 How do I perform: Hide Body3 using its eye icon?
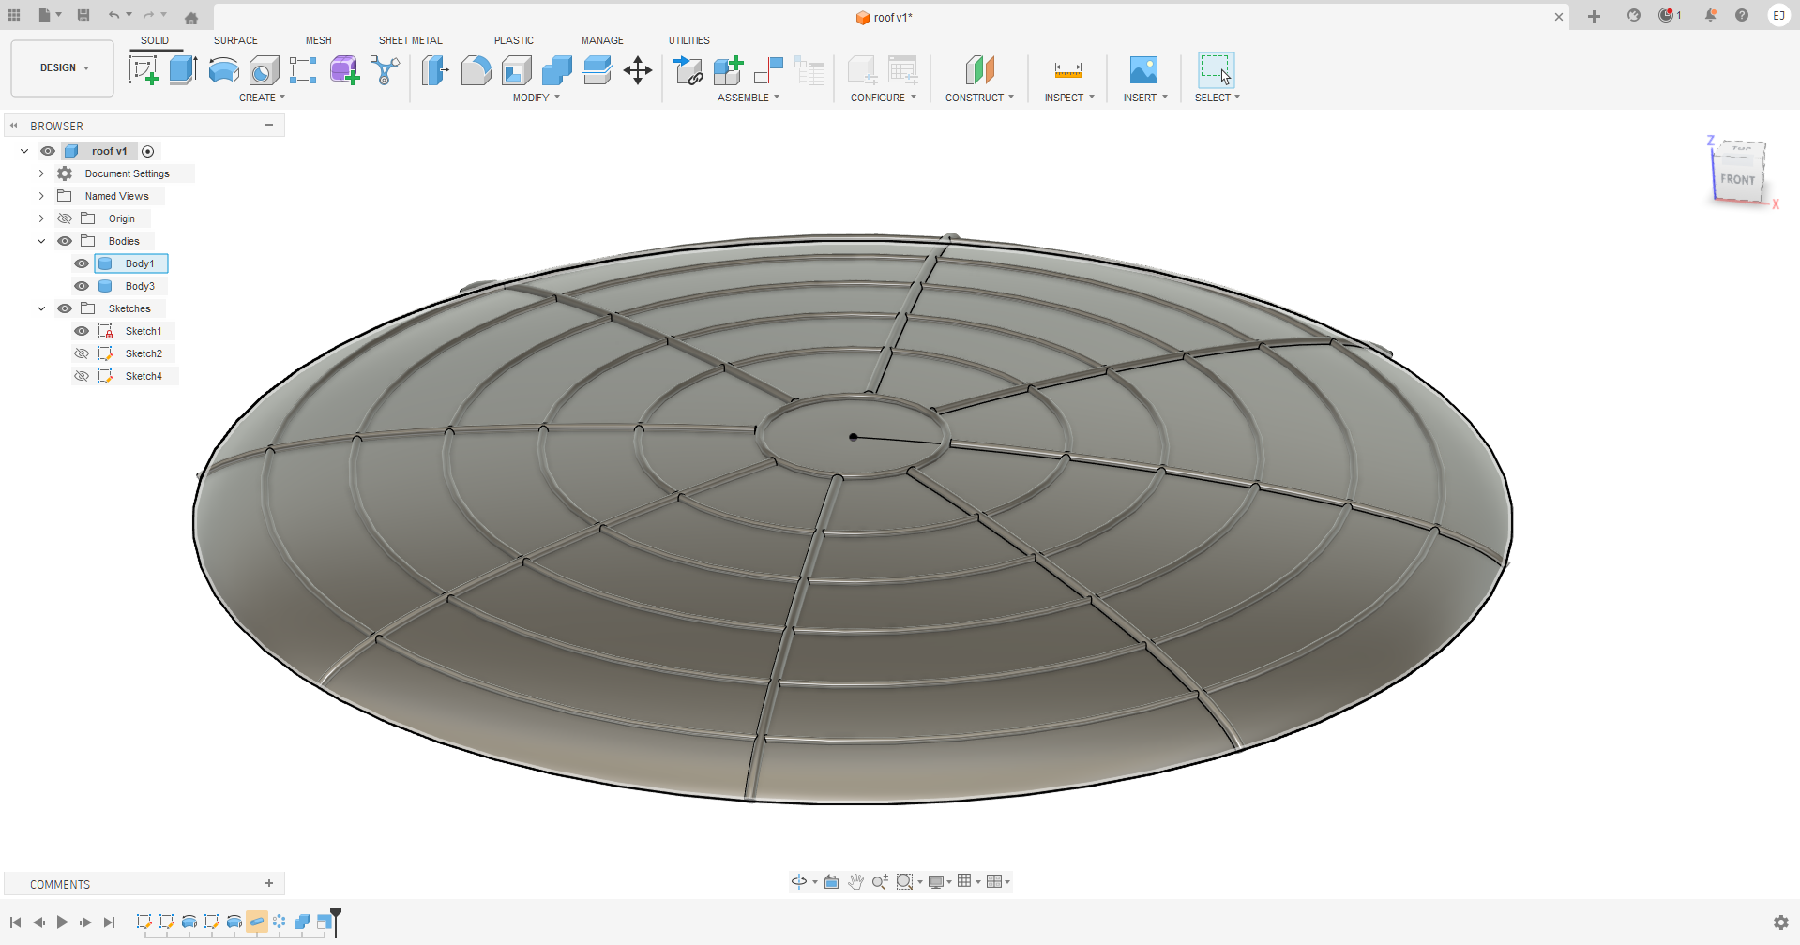click(x=82, y=286)
